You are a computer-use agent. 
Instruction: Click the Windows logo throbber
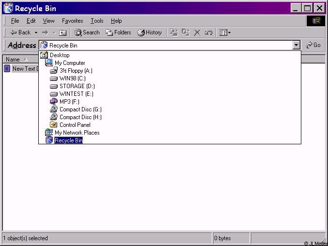tap(316, 21)
